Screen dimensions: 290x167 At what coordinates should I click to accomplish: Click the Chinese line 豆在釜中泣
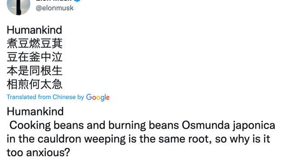(x=34, y=57)
